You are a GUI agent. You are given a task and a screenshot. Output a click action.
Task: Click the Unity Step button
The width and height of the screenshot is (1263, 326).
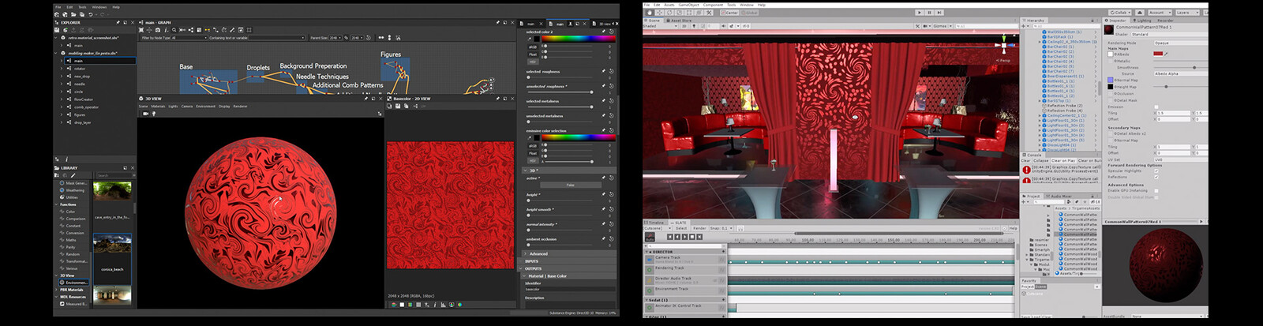[x=939, y=13]
